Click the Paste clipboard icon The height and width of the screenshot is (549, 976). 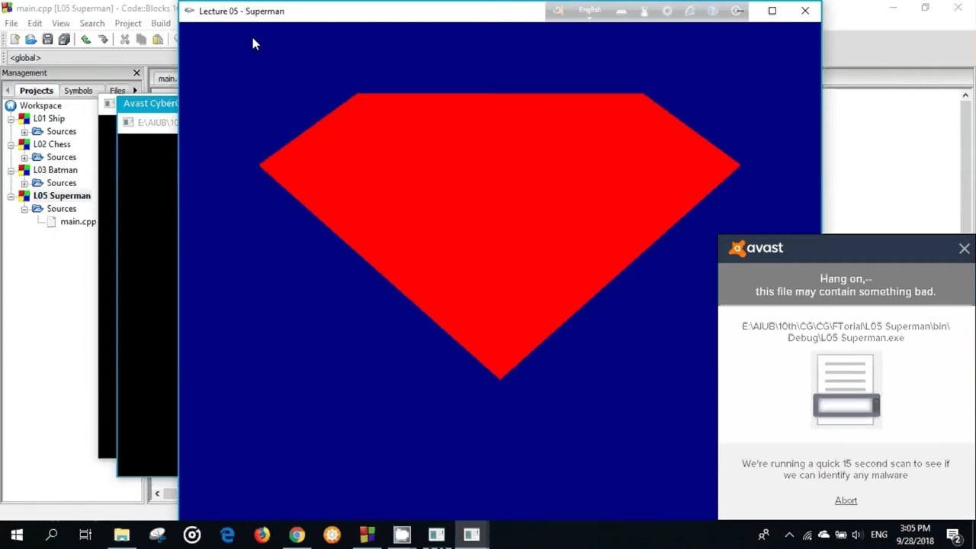pyautogui.click(x=158, y=40)
